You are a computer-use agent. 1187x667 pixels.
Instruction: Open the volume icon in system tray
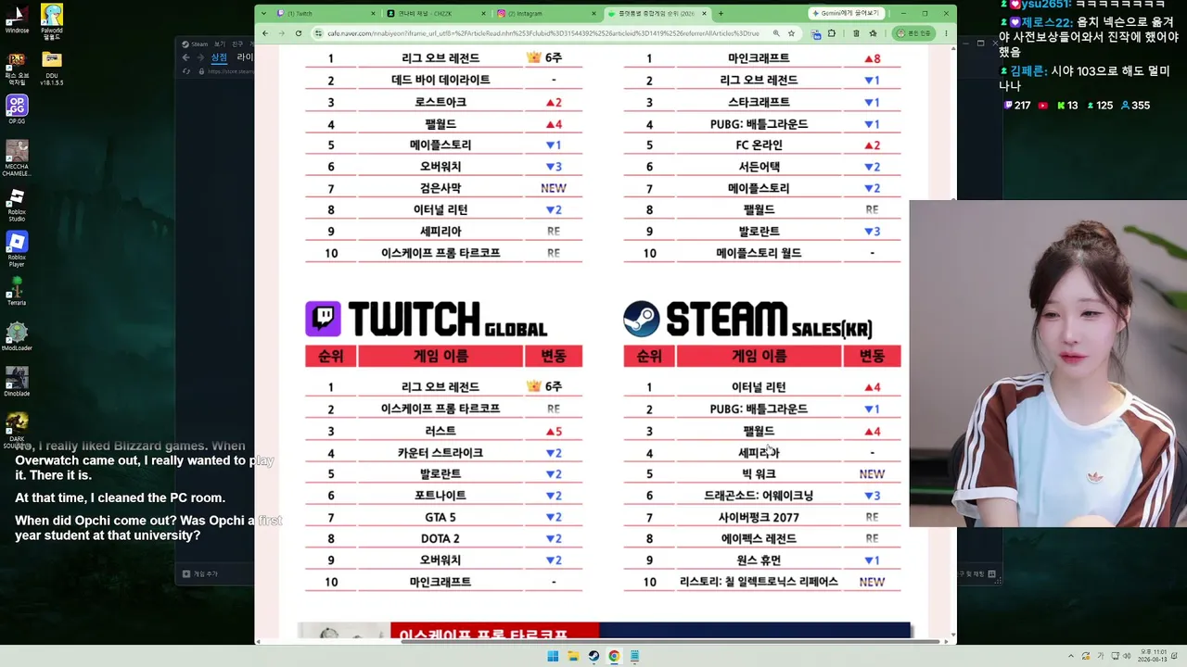pyautogui.click(x=1126, y=656)
